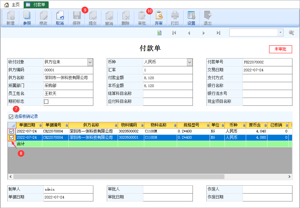Open the 收付对象 dropdown
The image size is (300, 208).
coord(90,62)
